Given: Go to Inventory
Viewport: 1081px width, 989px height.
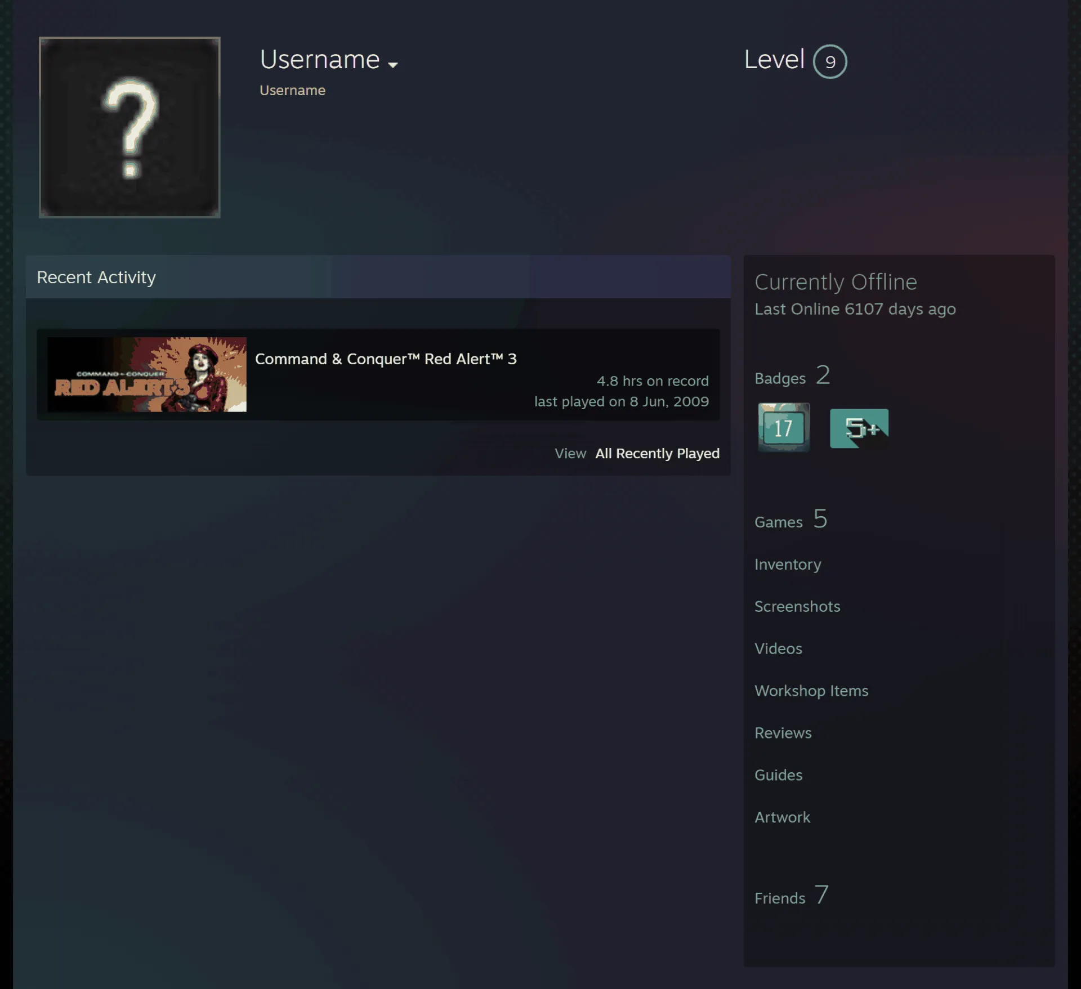Looking at the screenshot, I should [x=788, y=565].
